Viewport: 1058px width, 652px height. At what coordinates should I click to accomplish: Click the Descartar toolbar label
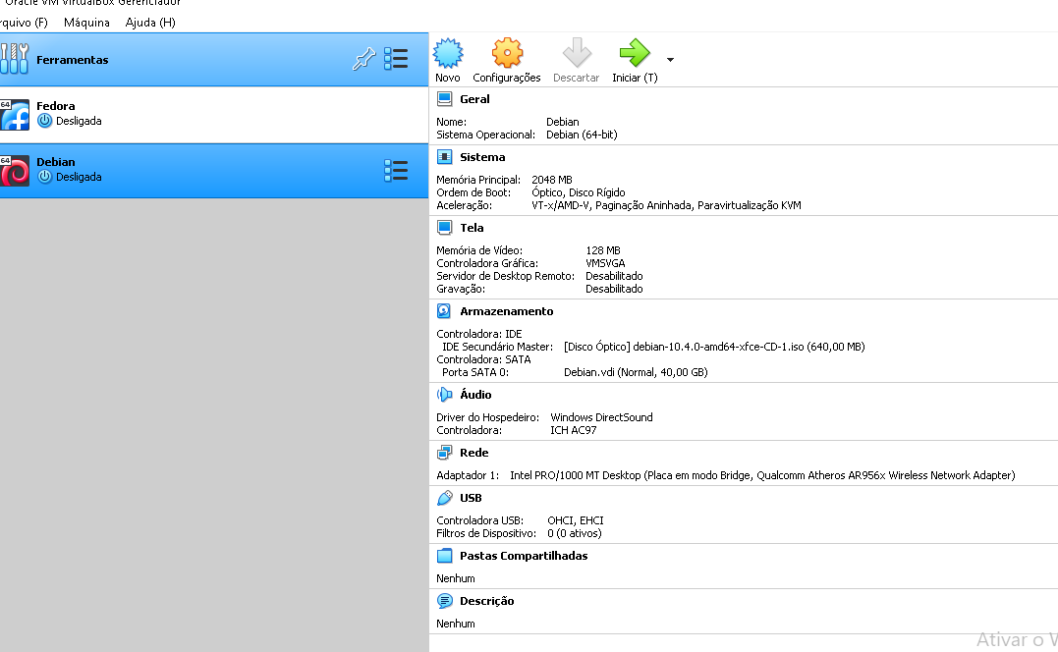click(x=577, y=78)
